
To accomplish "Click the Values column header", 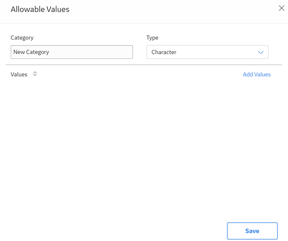I will point(19,74).
